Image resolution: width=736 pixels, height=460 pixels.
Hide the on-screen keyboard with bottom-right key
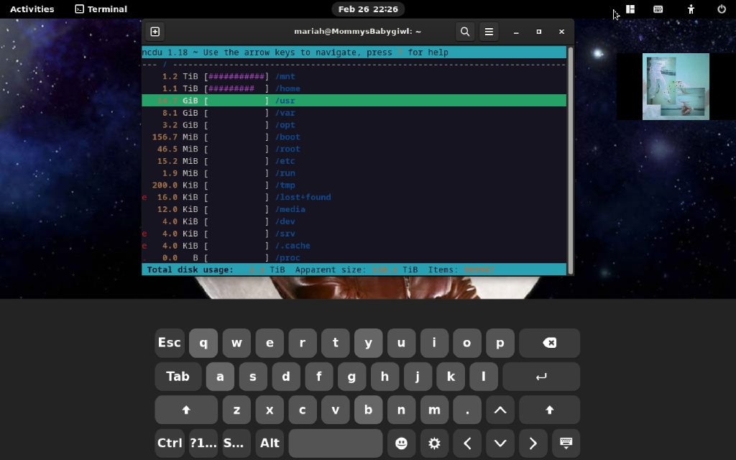click(x=566, y=443)
